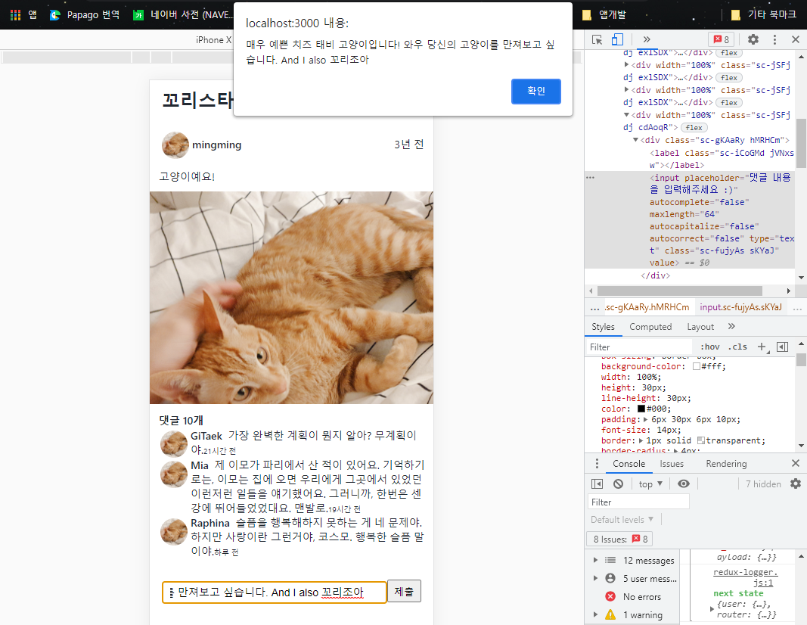Click the transparent border color swatch
Image resolution: width=807 pixels, height=625 pixels.
tap(701, 440)
